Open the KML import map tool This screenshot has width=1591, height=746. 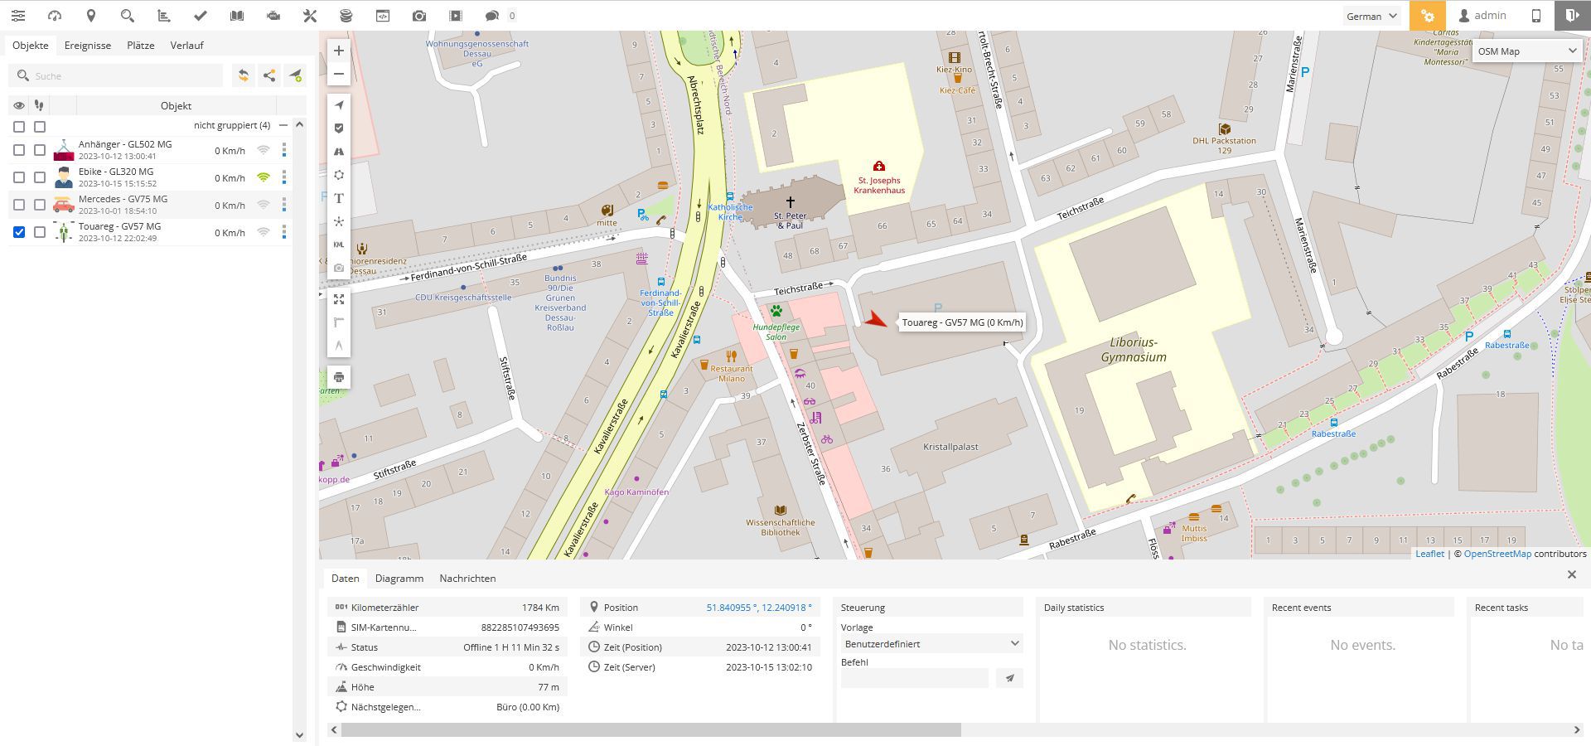[339, 245]
